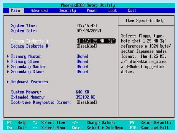Expand the Primary Slave arrow
The width and height of the screenshot is (178, 133).
pos(8,61)
